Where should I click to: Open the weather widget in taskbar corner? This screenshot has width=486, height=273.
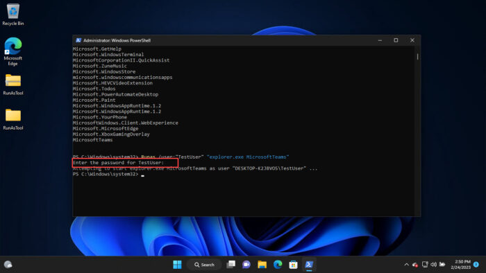pyautogui.click(x=8, y=265)
